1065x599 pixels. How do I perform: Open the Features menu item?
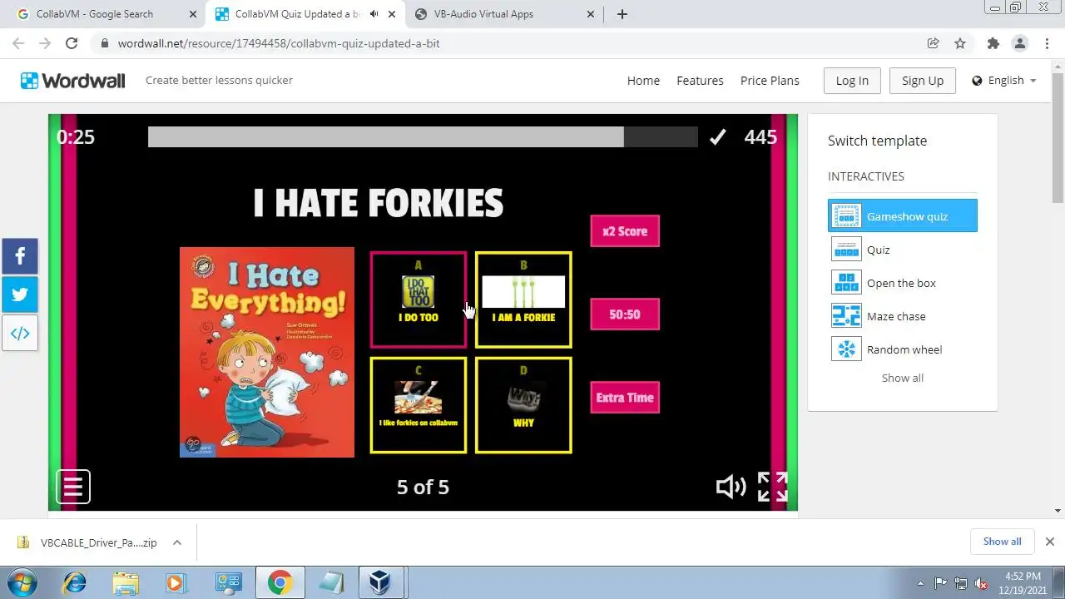700,81
